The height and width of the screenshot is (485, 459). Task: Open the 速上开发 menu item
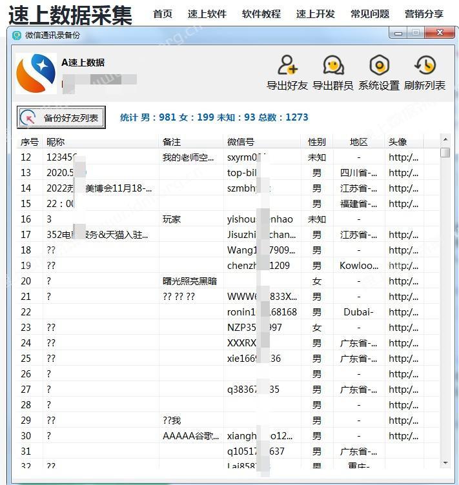[x=316, y=14]
